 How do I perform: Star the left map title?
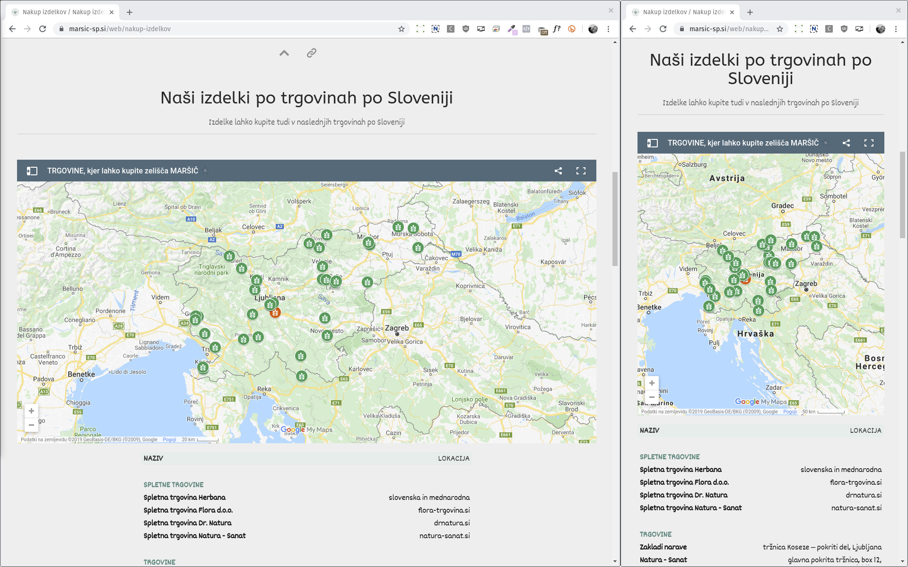(x=205, y=171)
